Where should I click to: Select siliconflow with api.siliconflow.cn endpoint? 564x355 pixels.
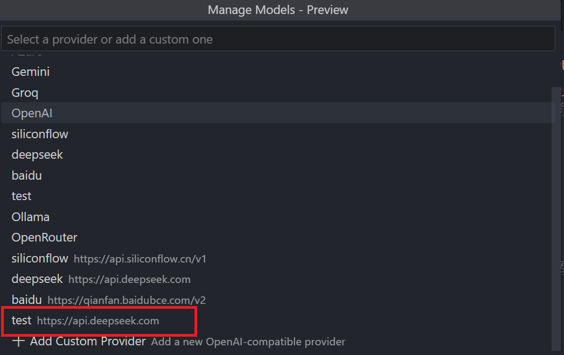pos(40,258)
